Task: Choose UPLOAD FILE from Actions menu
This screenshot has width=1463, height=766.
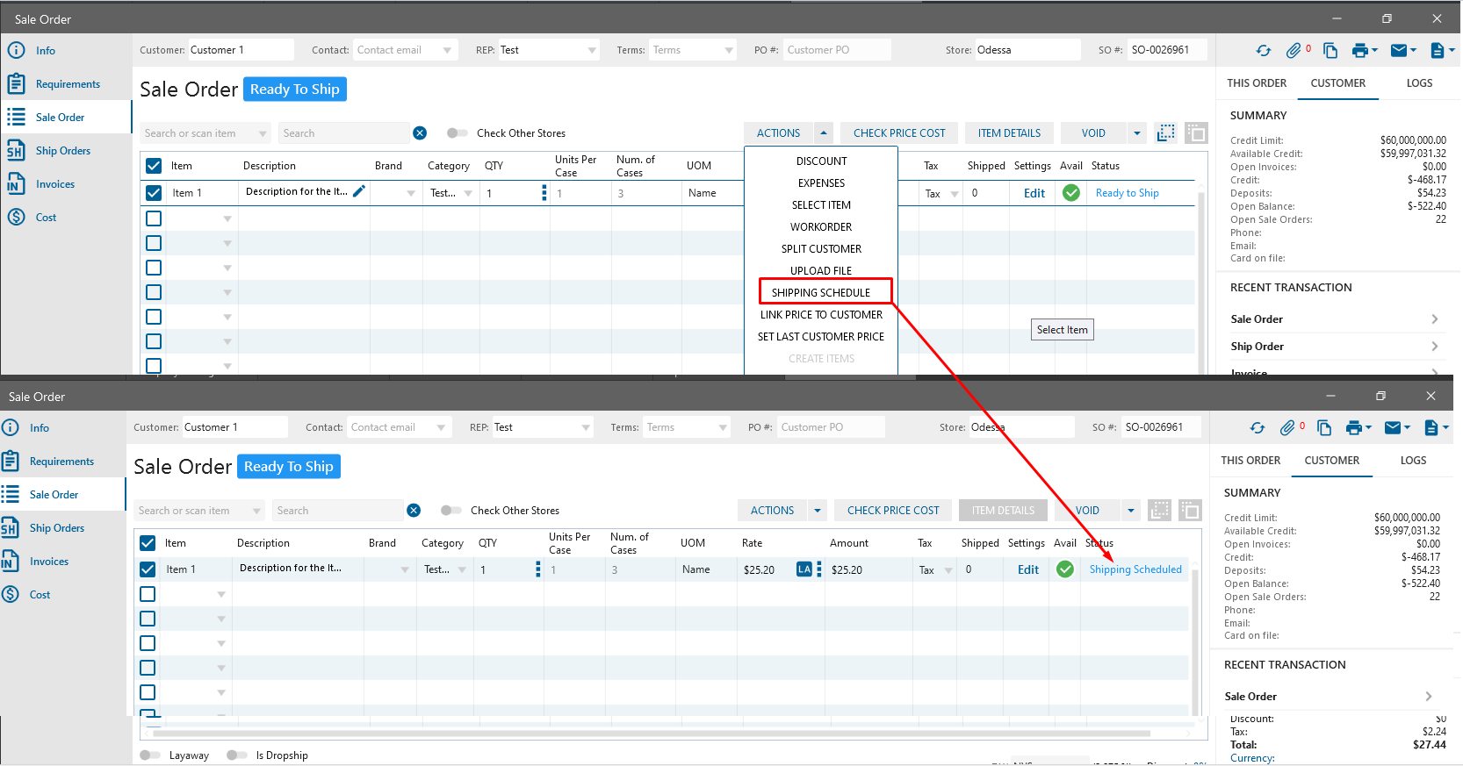Action: (822, 271)
